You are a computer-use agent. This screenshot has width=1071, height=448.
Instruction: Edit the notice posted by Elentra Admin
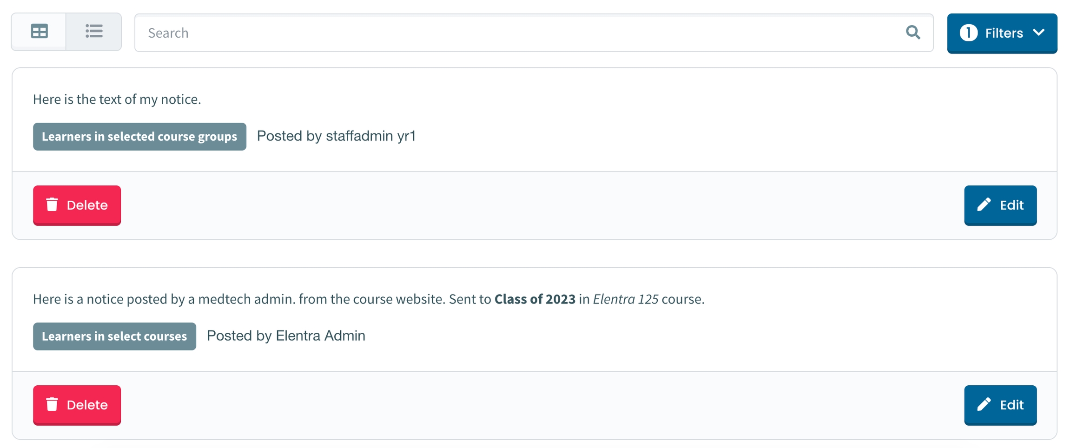coord(1000,405)
